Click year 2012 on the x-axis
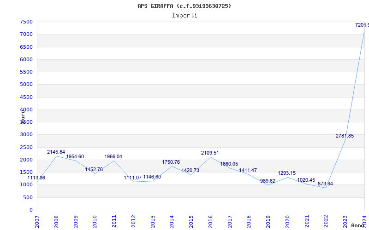This screenshot has width=369, height=230. click(x=133, y=221)
